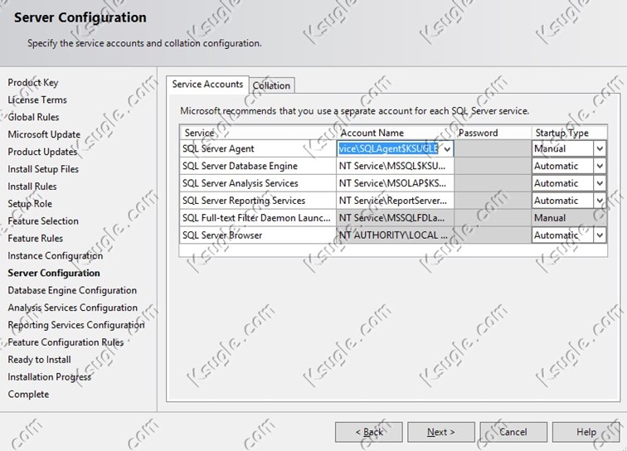The width and height of the screenshot is (627, 451).
Task: Click the Next button
Action: [440, 432]
